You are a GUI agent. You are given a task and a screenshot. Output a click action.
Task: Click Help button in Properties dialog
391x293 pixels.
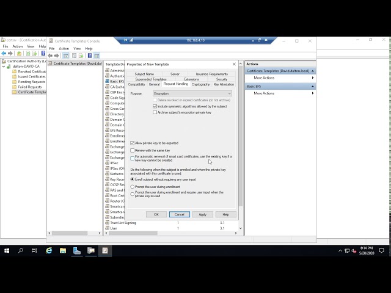click(x=225, y=214)
